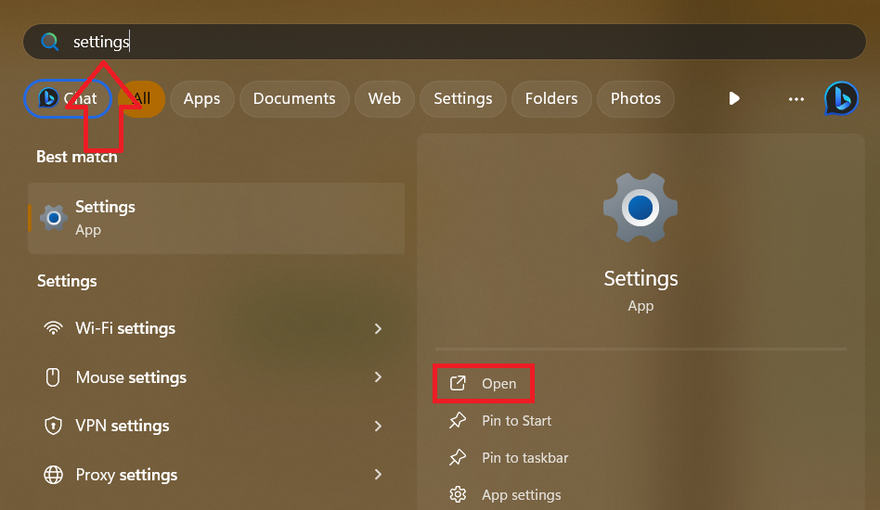Click the mouse icon beside Mouse settings
Image resolution: width=880 pixels, height=510 pixels.
pos(54,377)
